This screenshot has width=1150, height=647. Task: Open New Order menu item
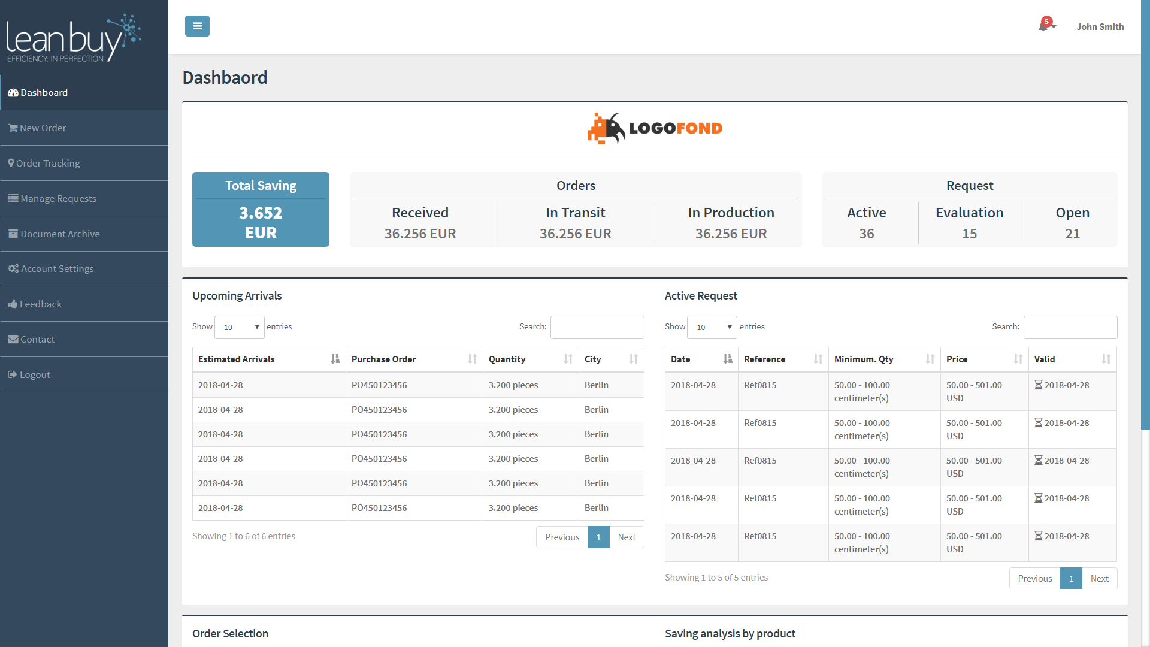[x=84, y=128]
